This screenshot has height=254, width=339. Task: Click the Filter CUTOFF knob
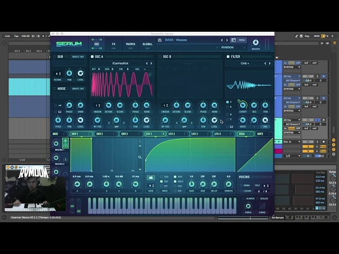coord(243,105)
